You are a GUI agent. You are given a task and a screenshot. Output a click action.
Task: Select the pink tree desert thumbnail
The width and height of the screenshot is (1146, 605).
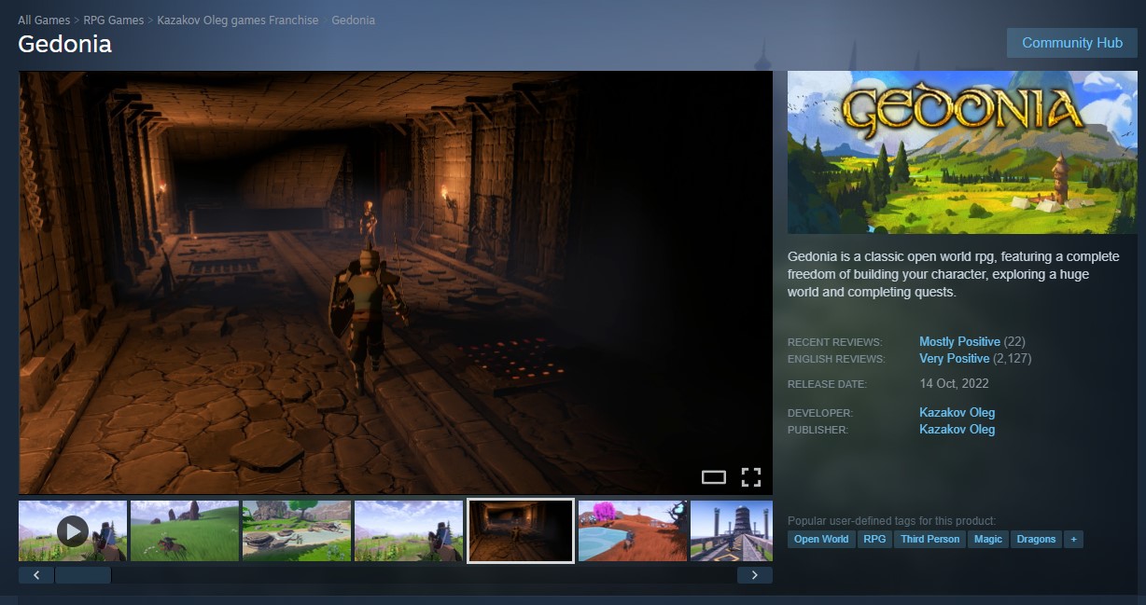[633, 530]
